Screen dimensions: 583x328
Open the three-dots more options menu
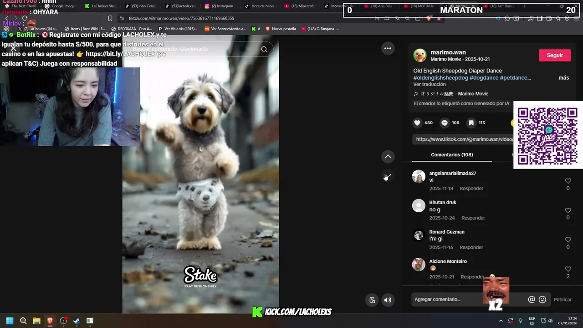(388, 48)
